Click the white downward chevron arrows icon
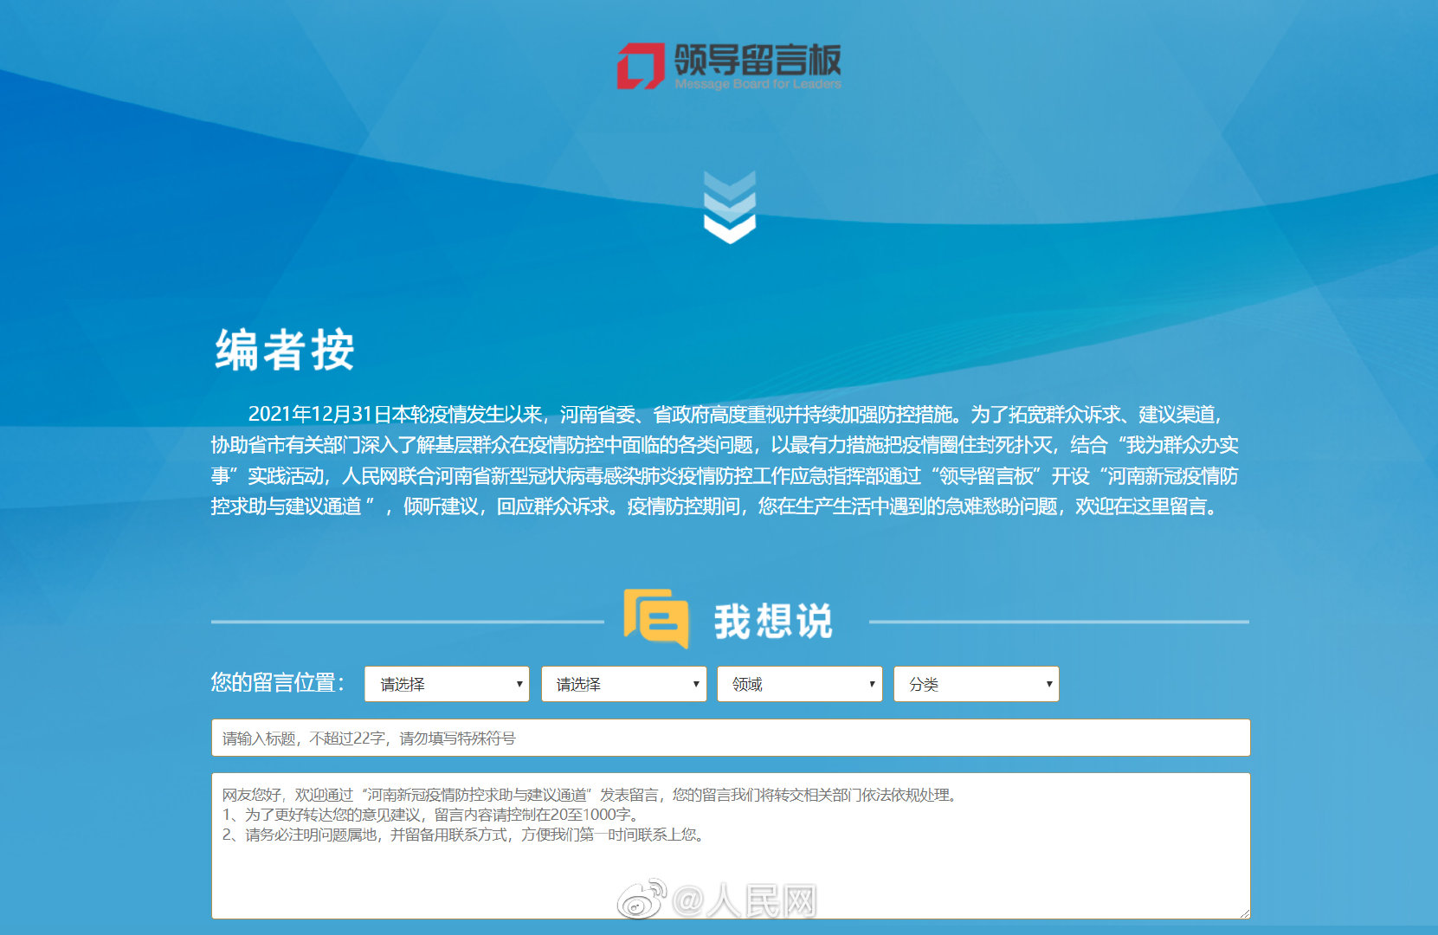Viewport: 1438px width, 935px height. pyautogui.click(x=730, y=208)
